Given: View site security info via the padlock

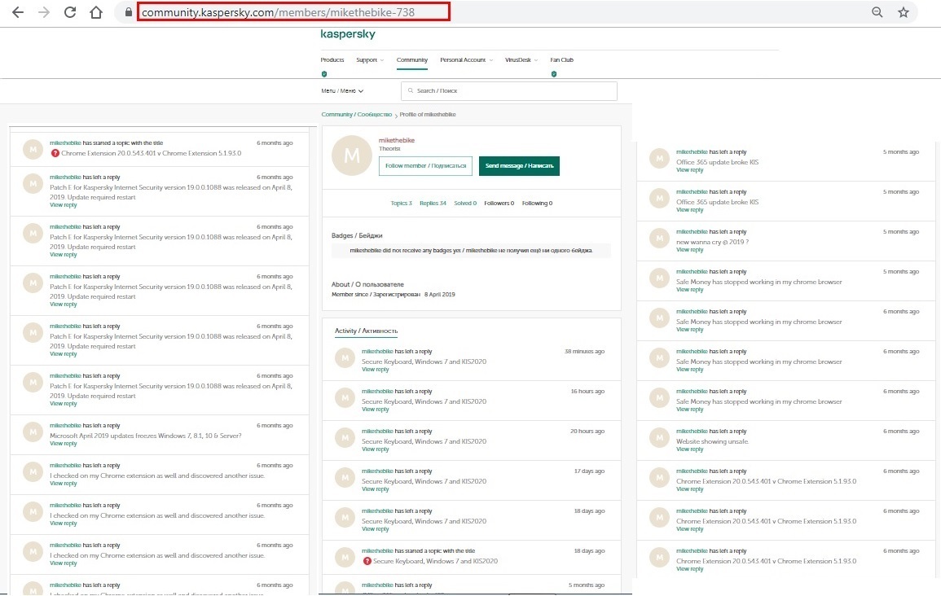Looking at the screenshot, I should pyautogui.click(x=128, y=12).
